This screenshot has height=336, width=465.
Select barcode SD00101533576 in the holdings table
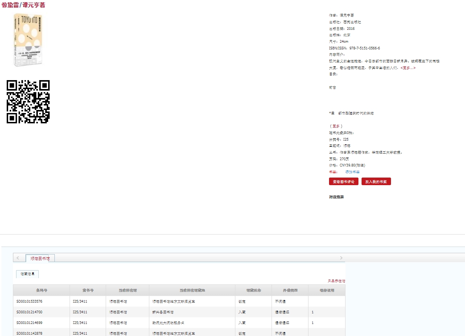[x=29, y=301]
